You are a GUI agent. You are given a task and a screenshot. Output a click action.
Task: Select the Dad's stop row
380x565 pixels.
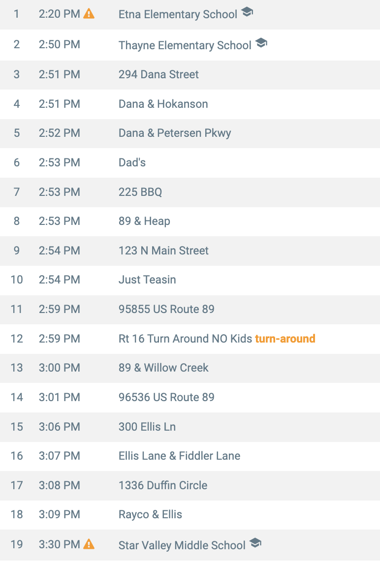tap(132, 162)
